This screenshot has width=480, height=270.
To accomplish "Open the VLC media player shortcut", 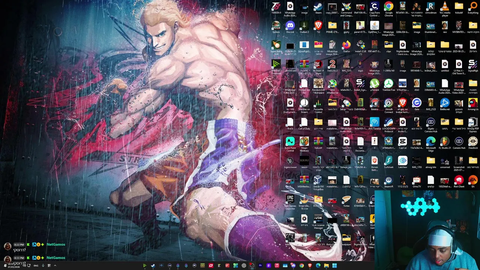I will tap(445, 9).
